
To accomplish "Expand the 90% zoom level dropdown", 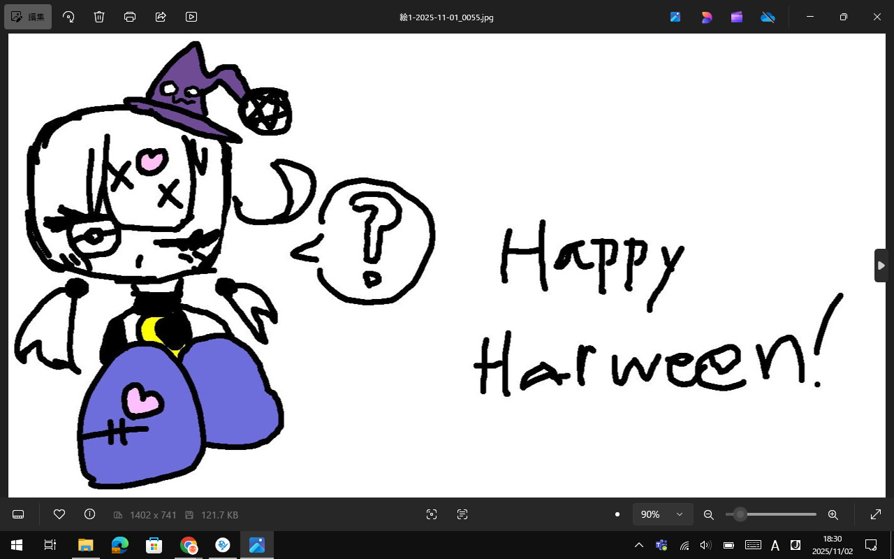I will click(x=663, y=514).
